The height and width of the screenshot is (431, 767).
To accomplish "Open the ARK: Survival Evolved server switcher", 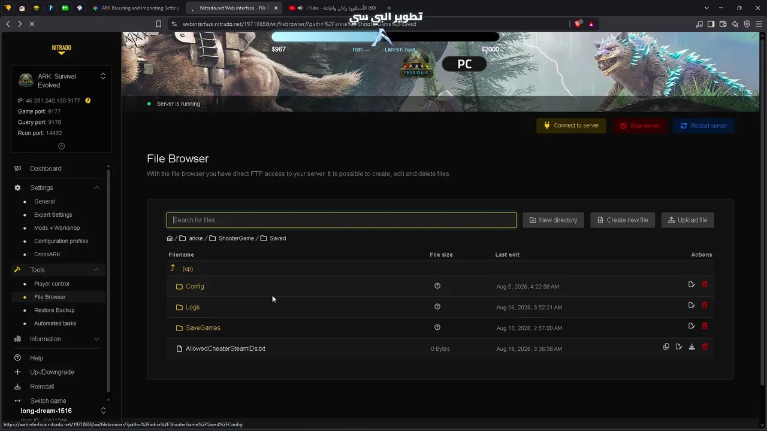I will (103, 76).
